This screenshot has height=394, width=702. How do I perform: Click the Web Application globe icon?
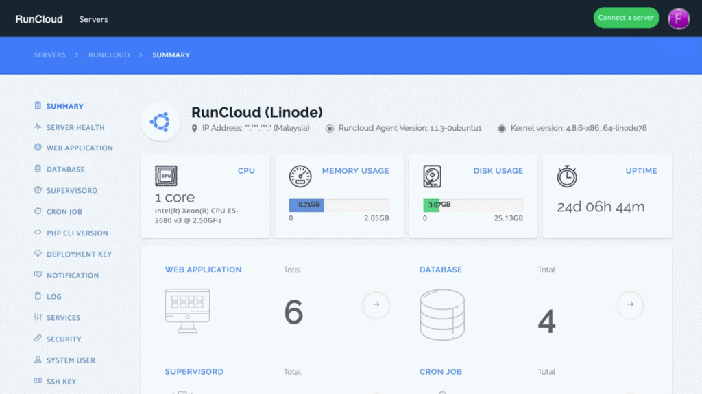tap(38, 148)
